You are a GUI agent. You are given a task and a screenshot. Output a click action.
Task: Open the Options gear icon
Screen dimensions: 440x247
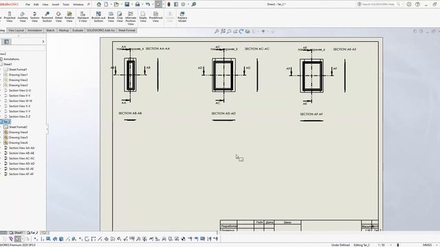[x=183, y=4]
